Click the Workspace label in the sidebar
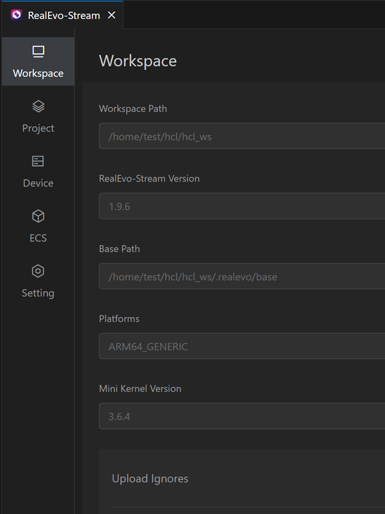 (x=38, y=73)
